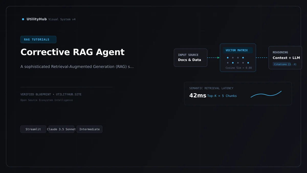307x173 pixels.
Task: Select the Claude 3.5 Sonnet tag
Action: 61,129
